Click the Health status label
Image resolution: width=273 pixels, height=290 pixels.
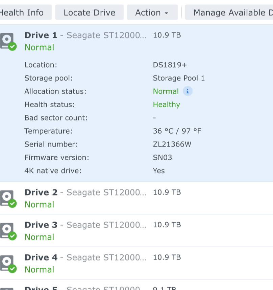pyautogui.click(x=50, y=105)
